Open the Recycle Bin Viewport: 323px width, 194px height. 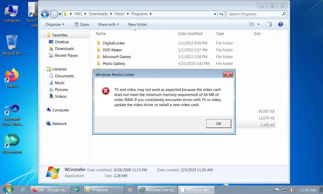[x=12, y=45]
